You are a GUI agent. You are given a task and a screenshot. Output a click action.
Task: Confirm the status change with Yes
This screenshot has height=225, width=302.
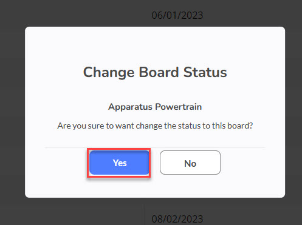click(119, 163)
